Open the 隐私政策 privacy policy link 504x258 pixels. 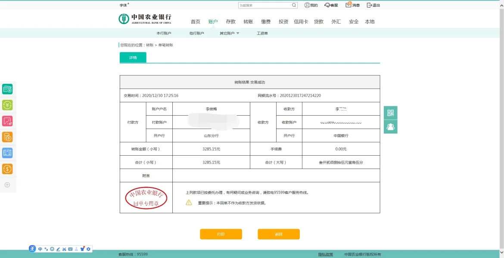(x=325, y=255)
